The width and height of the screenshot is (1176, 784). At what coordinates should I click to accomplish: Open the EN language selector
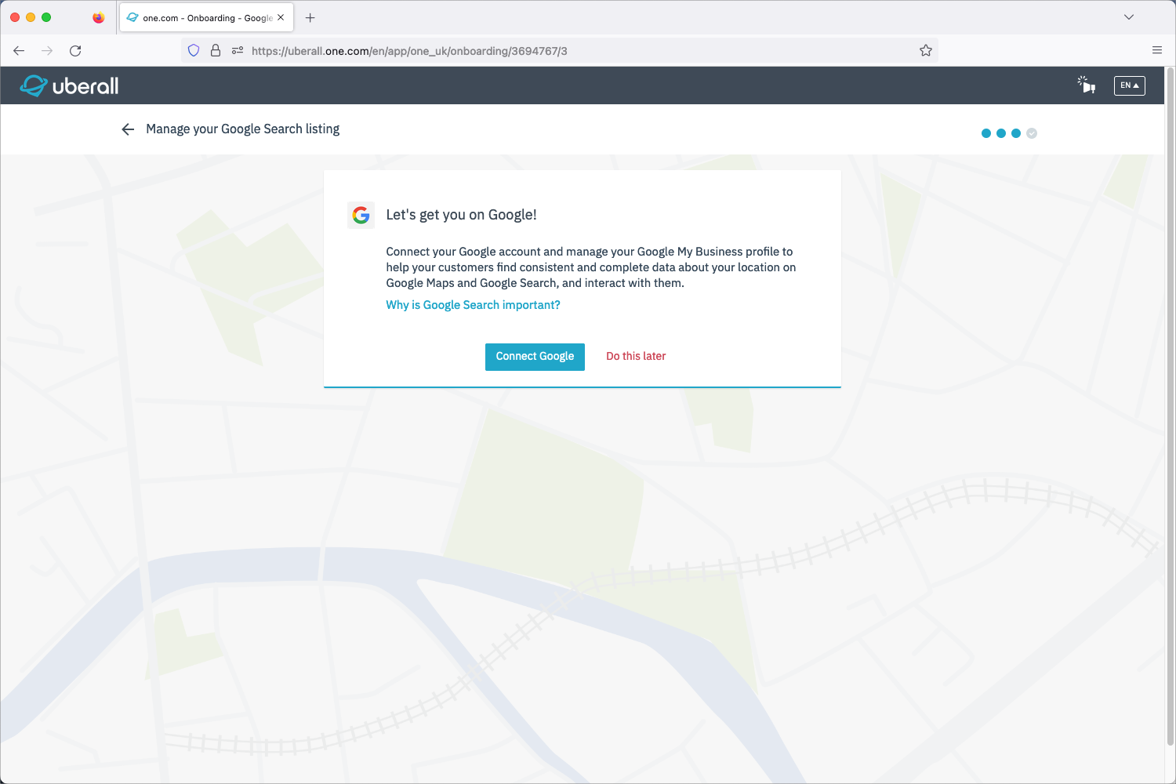(x=1129, y=85)
